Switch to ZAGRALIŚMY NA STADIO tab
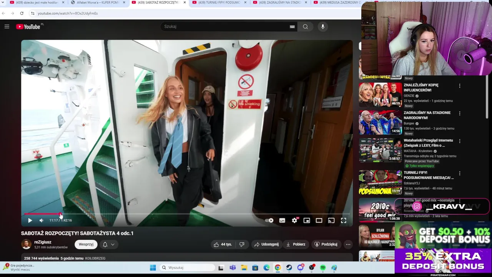 tap(279, 2)
